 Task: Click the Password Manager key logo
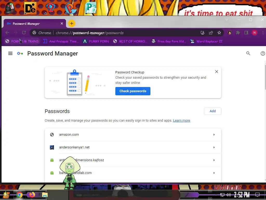point(20,53)
